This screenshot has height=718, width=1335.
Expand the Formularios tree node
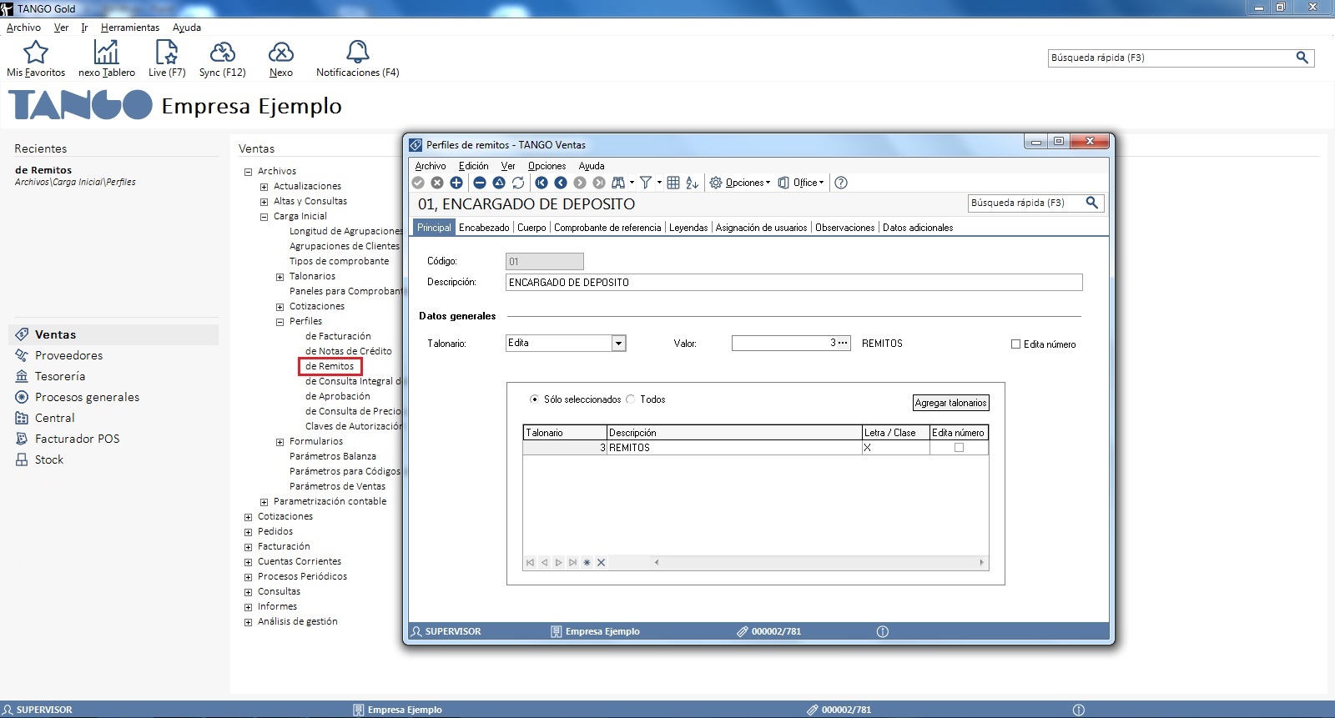(280, 442)
